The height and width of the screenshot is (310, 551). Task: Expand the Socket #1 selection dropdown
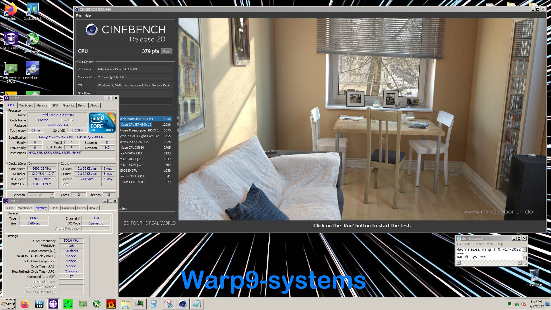pos(52,195)
